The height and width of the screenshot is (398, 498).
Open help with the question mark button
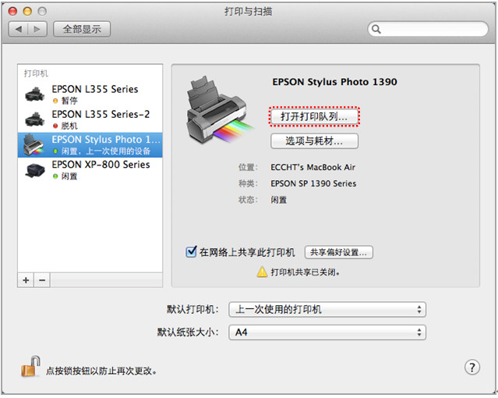click(472, 368)
